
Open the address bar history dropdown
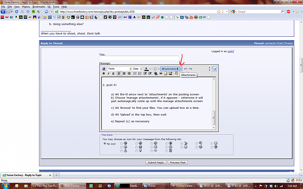tap(227, 12)
